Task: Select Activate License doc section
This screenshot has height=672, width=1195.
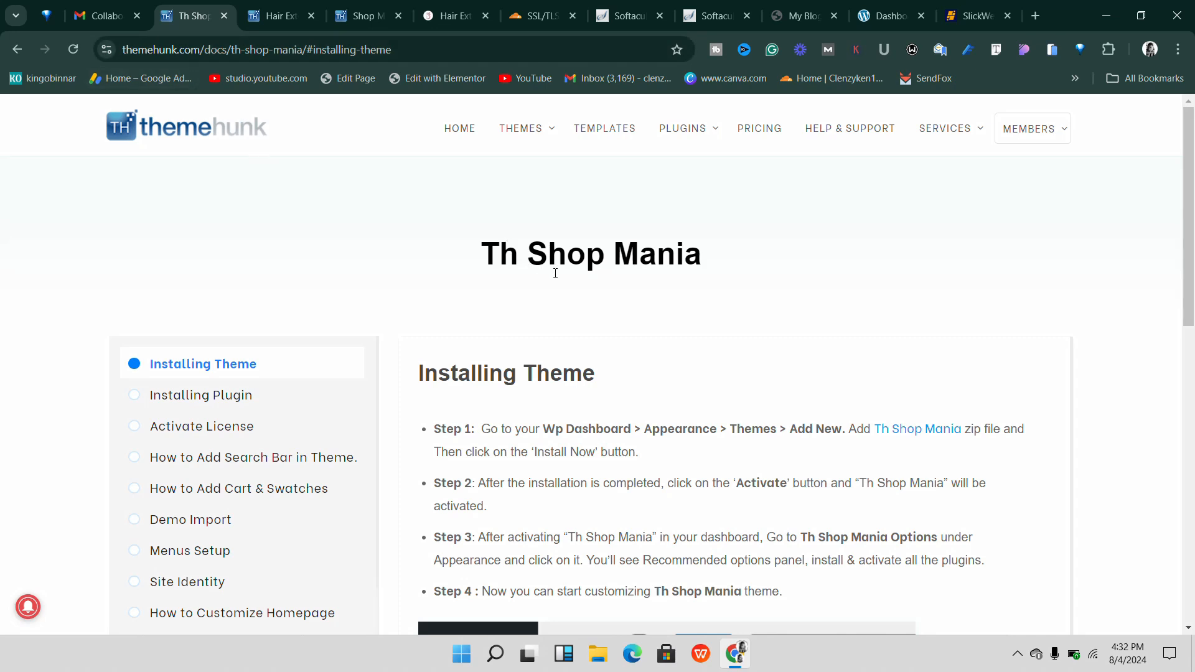Action: (202, 426)
